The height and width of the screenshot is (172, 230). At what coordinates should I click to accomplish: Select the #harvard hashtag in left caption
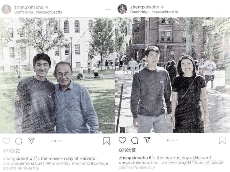[x=81, y=163]
